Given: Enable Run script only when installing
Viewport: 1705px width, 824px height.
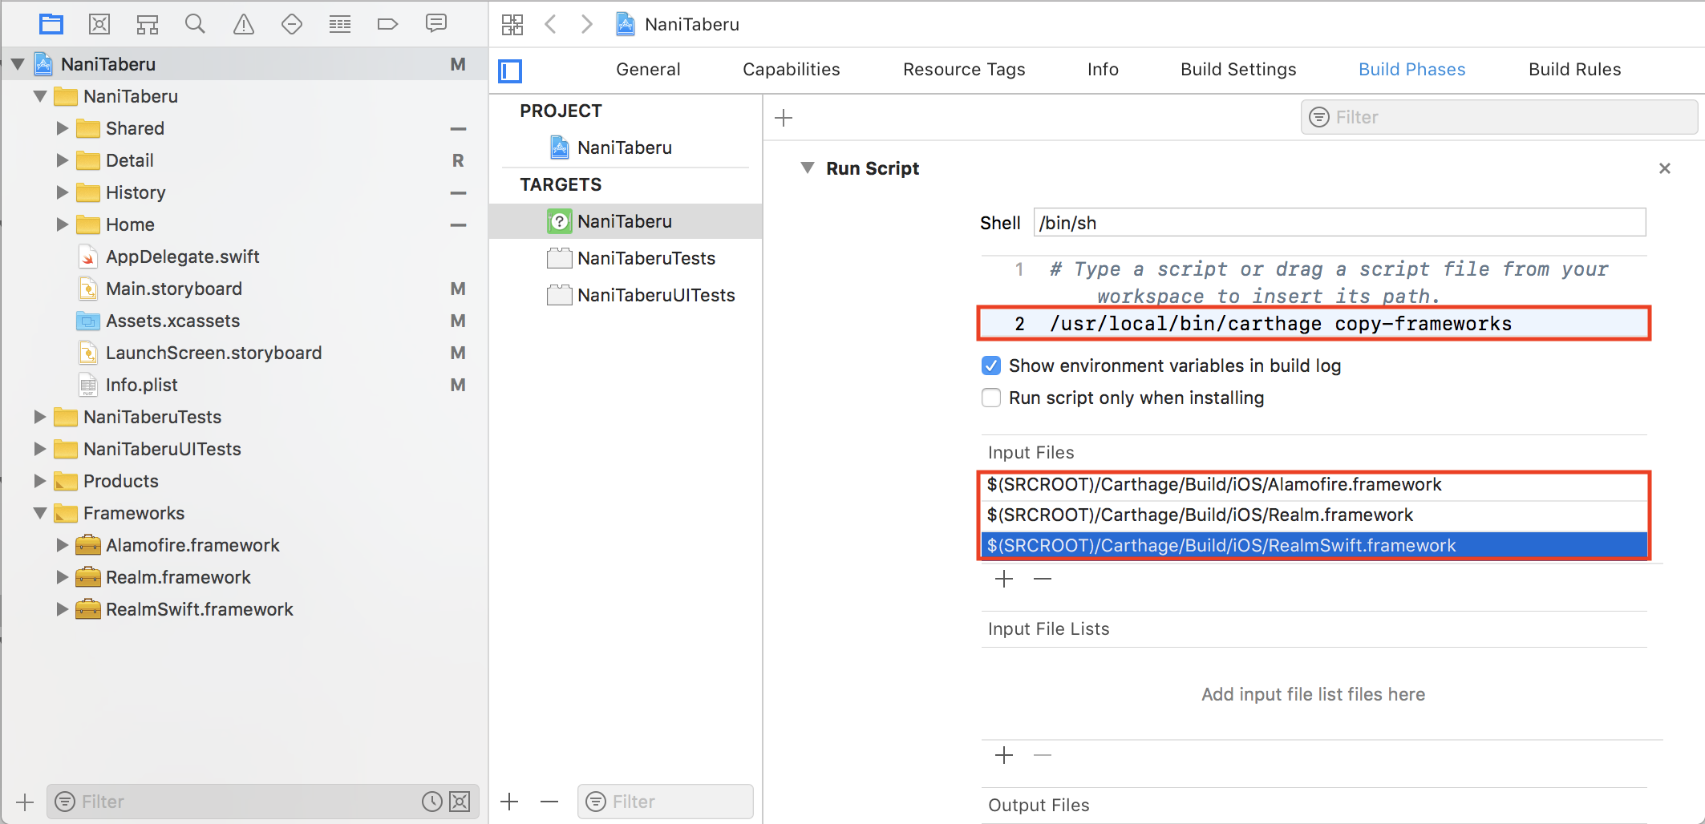Looking at the screenshot, I should tap(991, 398).
